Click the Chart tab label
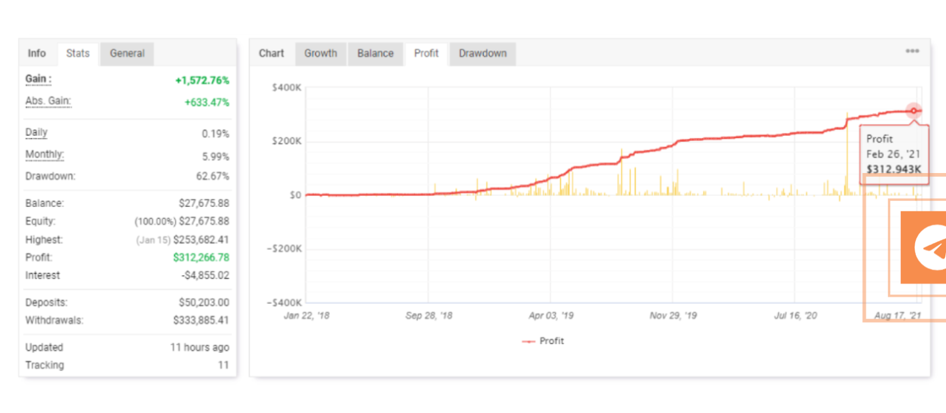The image size is (946, 413). pyautogui.click(x=271, y=53)
